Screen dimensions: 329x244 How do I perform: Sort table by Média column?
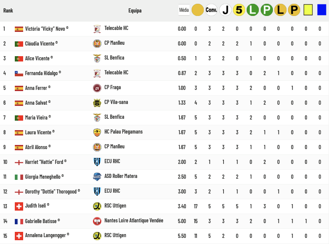[x=184, y=10]
